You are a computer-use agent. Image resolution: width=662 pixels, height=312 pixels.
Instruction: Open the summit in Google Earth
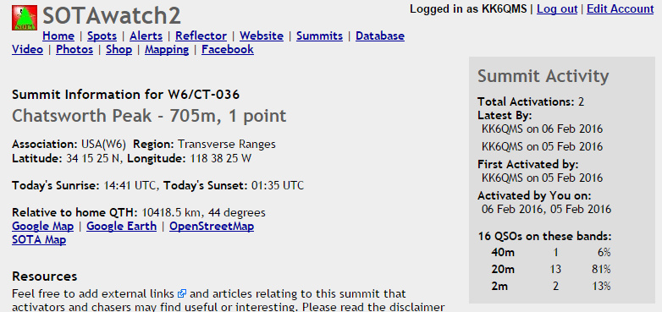[122, 227]
